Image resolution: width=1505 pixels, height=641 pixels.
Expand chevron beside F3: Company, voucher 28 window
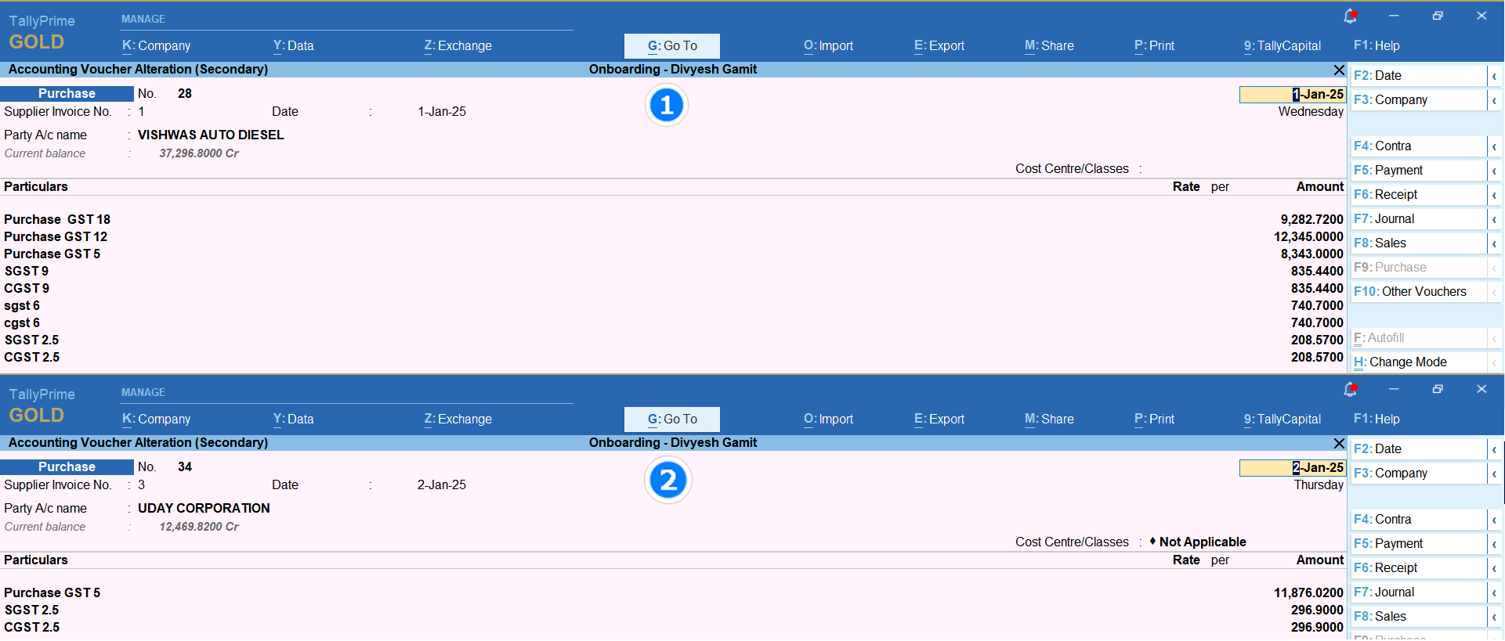[1494, 100]
